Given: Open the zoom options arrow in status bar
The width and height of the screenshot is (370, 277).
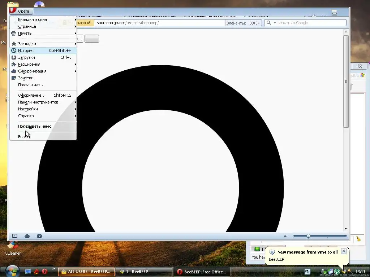Looking at the screenshot, I should pyautogui.click(x=285, y=236).
